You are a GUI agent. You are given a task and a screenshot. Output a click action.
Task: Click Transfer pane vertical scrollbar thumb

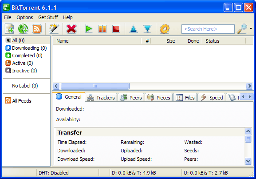coord(248,139)
